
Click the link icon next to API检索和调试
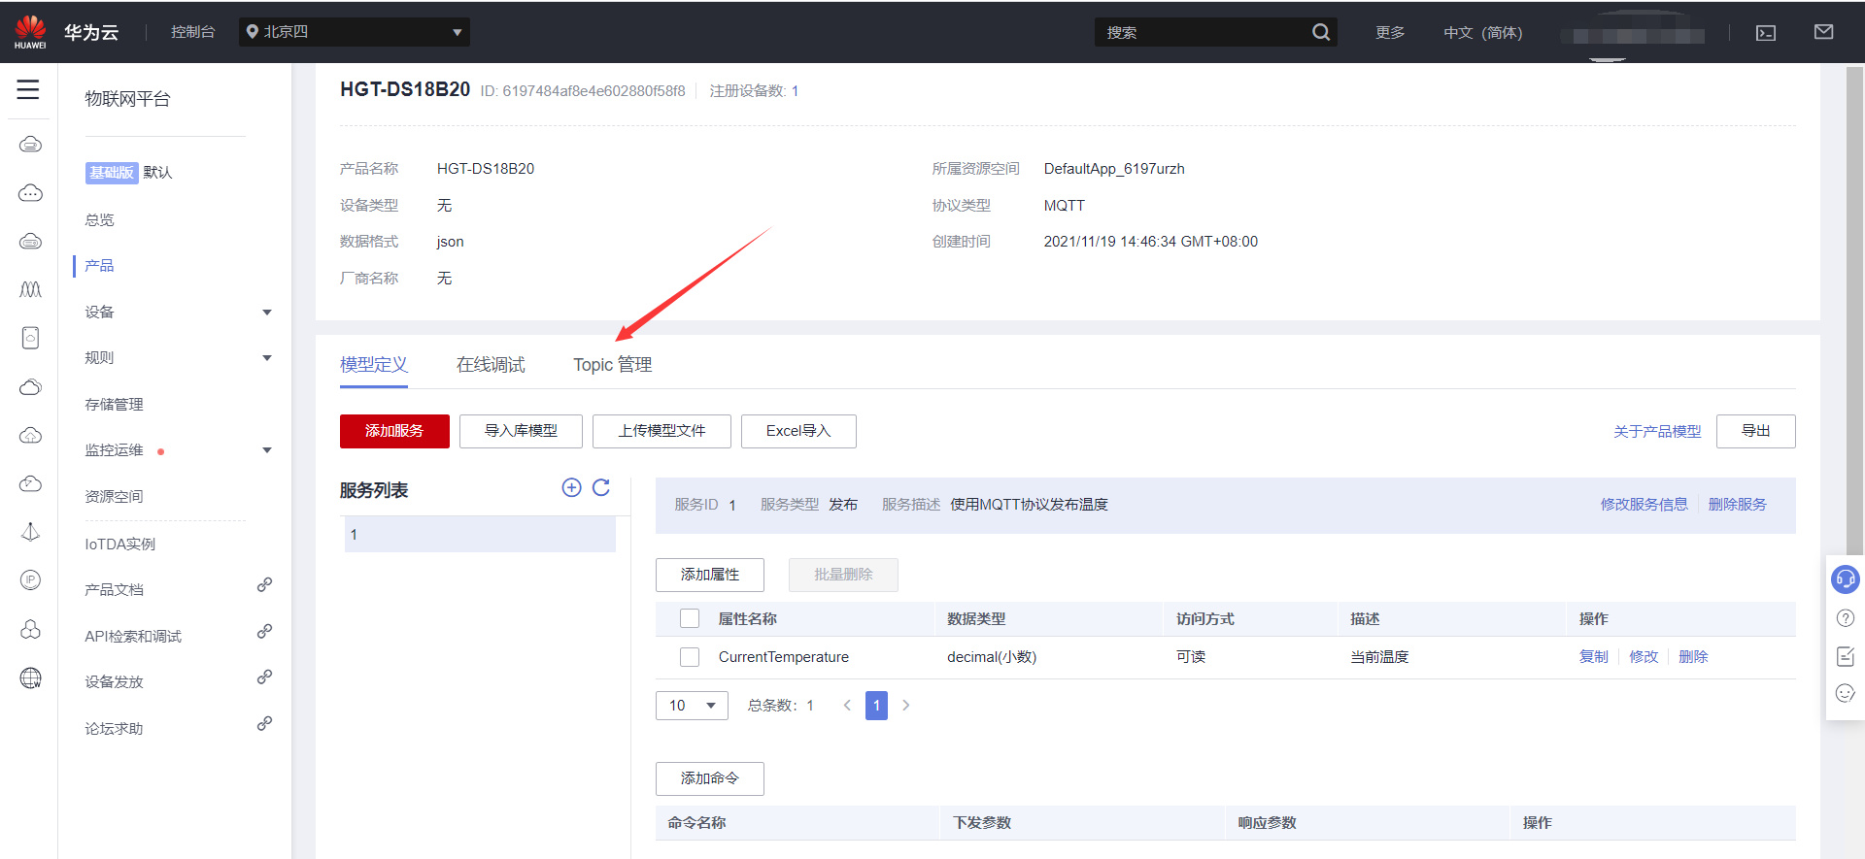tap(264, 632)
